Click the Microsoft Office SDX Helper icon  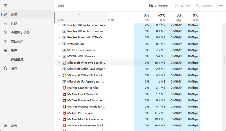pyautogui.click(x=64, y=69)
